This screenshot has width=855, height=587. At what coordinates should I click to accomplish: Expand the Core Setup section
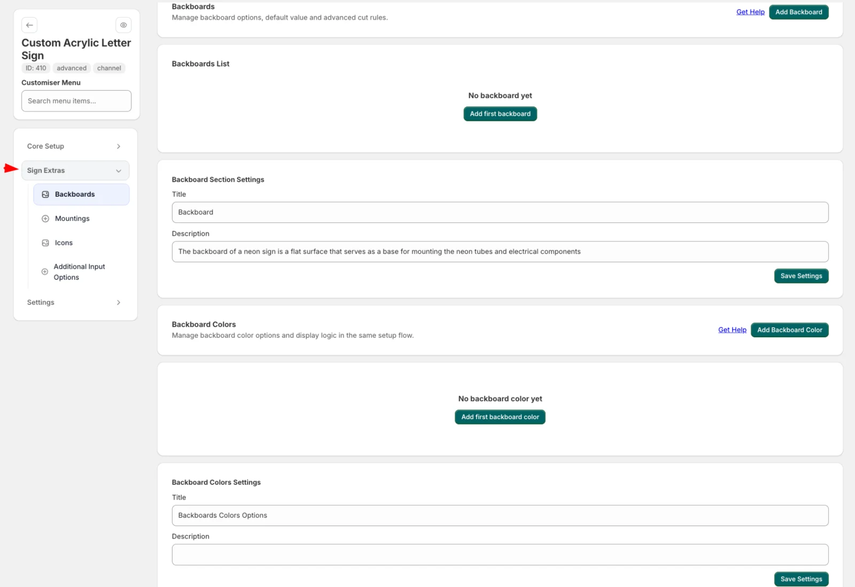click(x=75, y=146)
